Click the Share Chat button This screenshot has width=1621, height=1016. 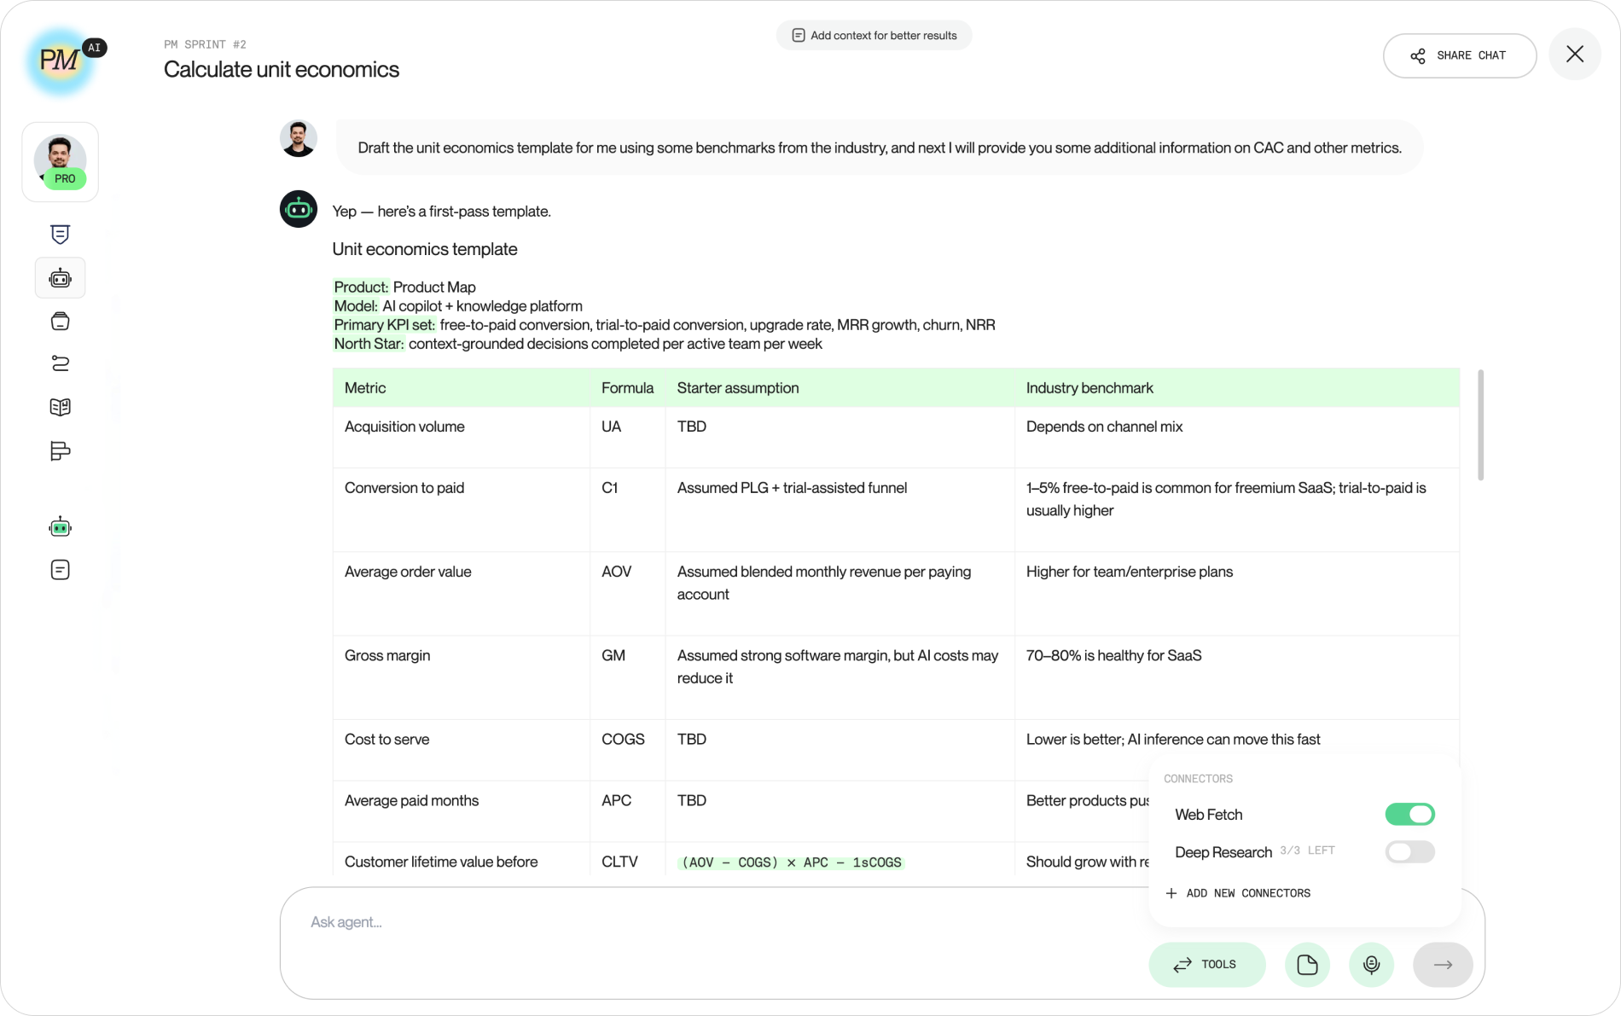(x=1460, y=55)
